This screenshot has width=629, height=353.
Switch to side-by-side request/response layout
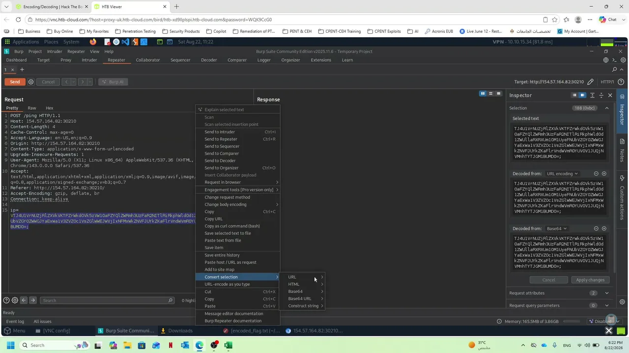click(x=483, y=94)
